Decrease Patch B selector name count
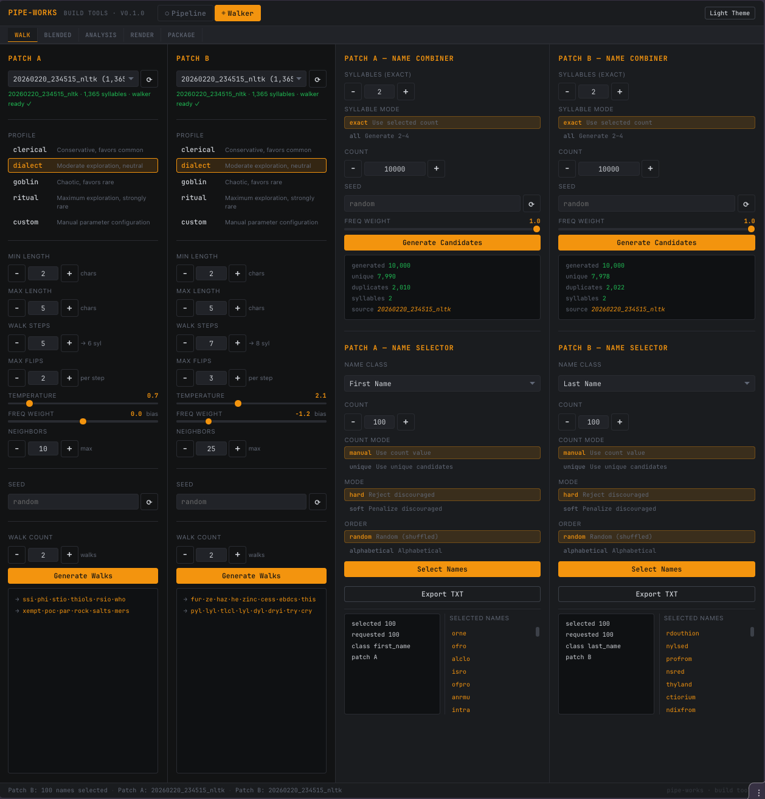Image resolution: width=765 pixels, height=799 pixels. point(567,422)
